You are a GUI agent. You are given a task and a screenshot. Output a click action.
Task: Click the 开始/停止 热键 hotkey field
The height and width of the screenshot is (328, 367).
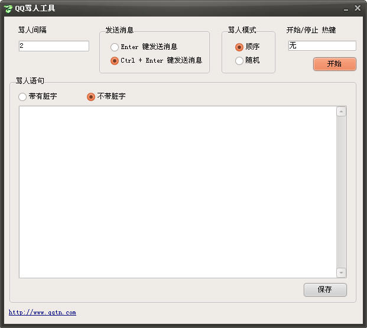click(x=322, y=46)
